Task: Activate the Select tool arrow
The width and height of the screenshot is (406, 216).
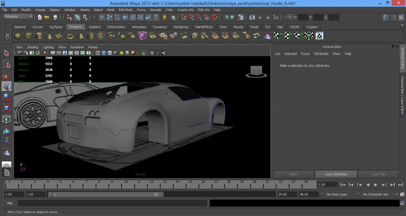Action: click(x=6, y=53)
